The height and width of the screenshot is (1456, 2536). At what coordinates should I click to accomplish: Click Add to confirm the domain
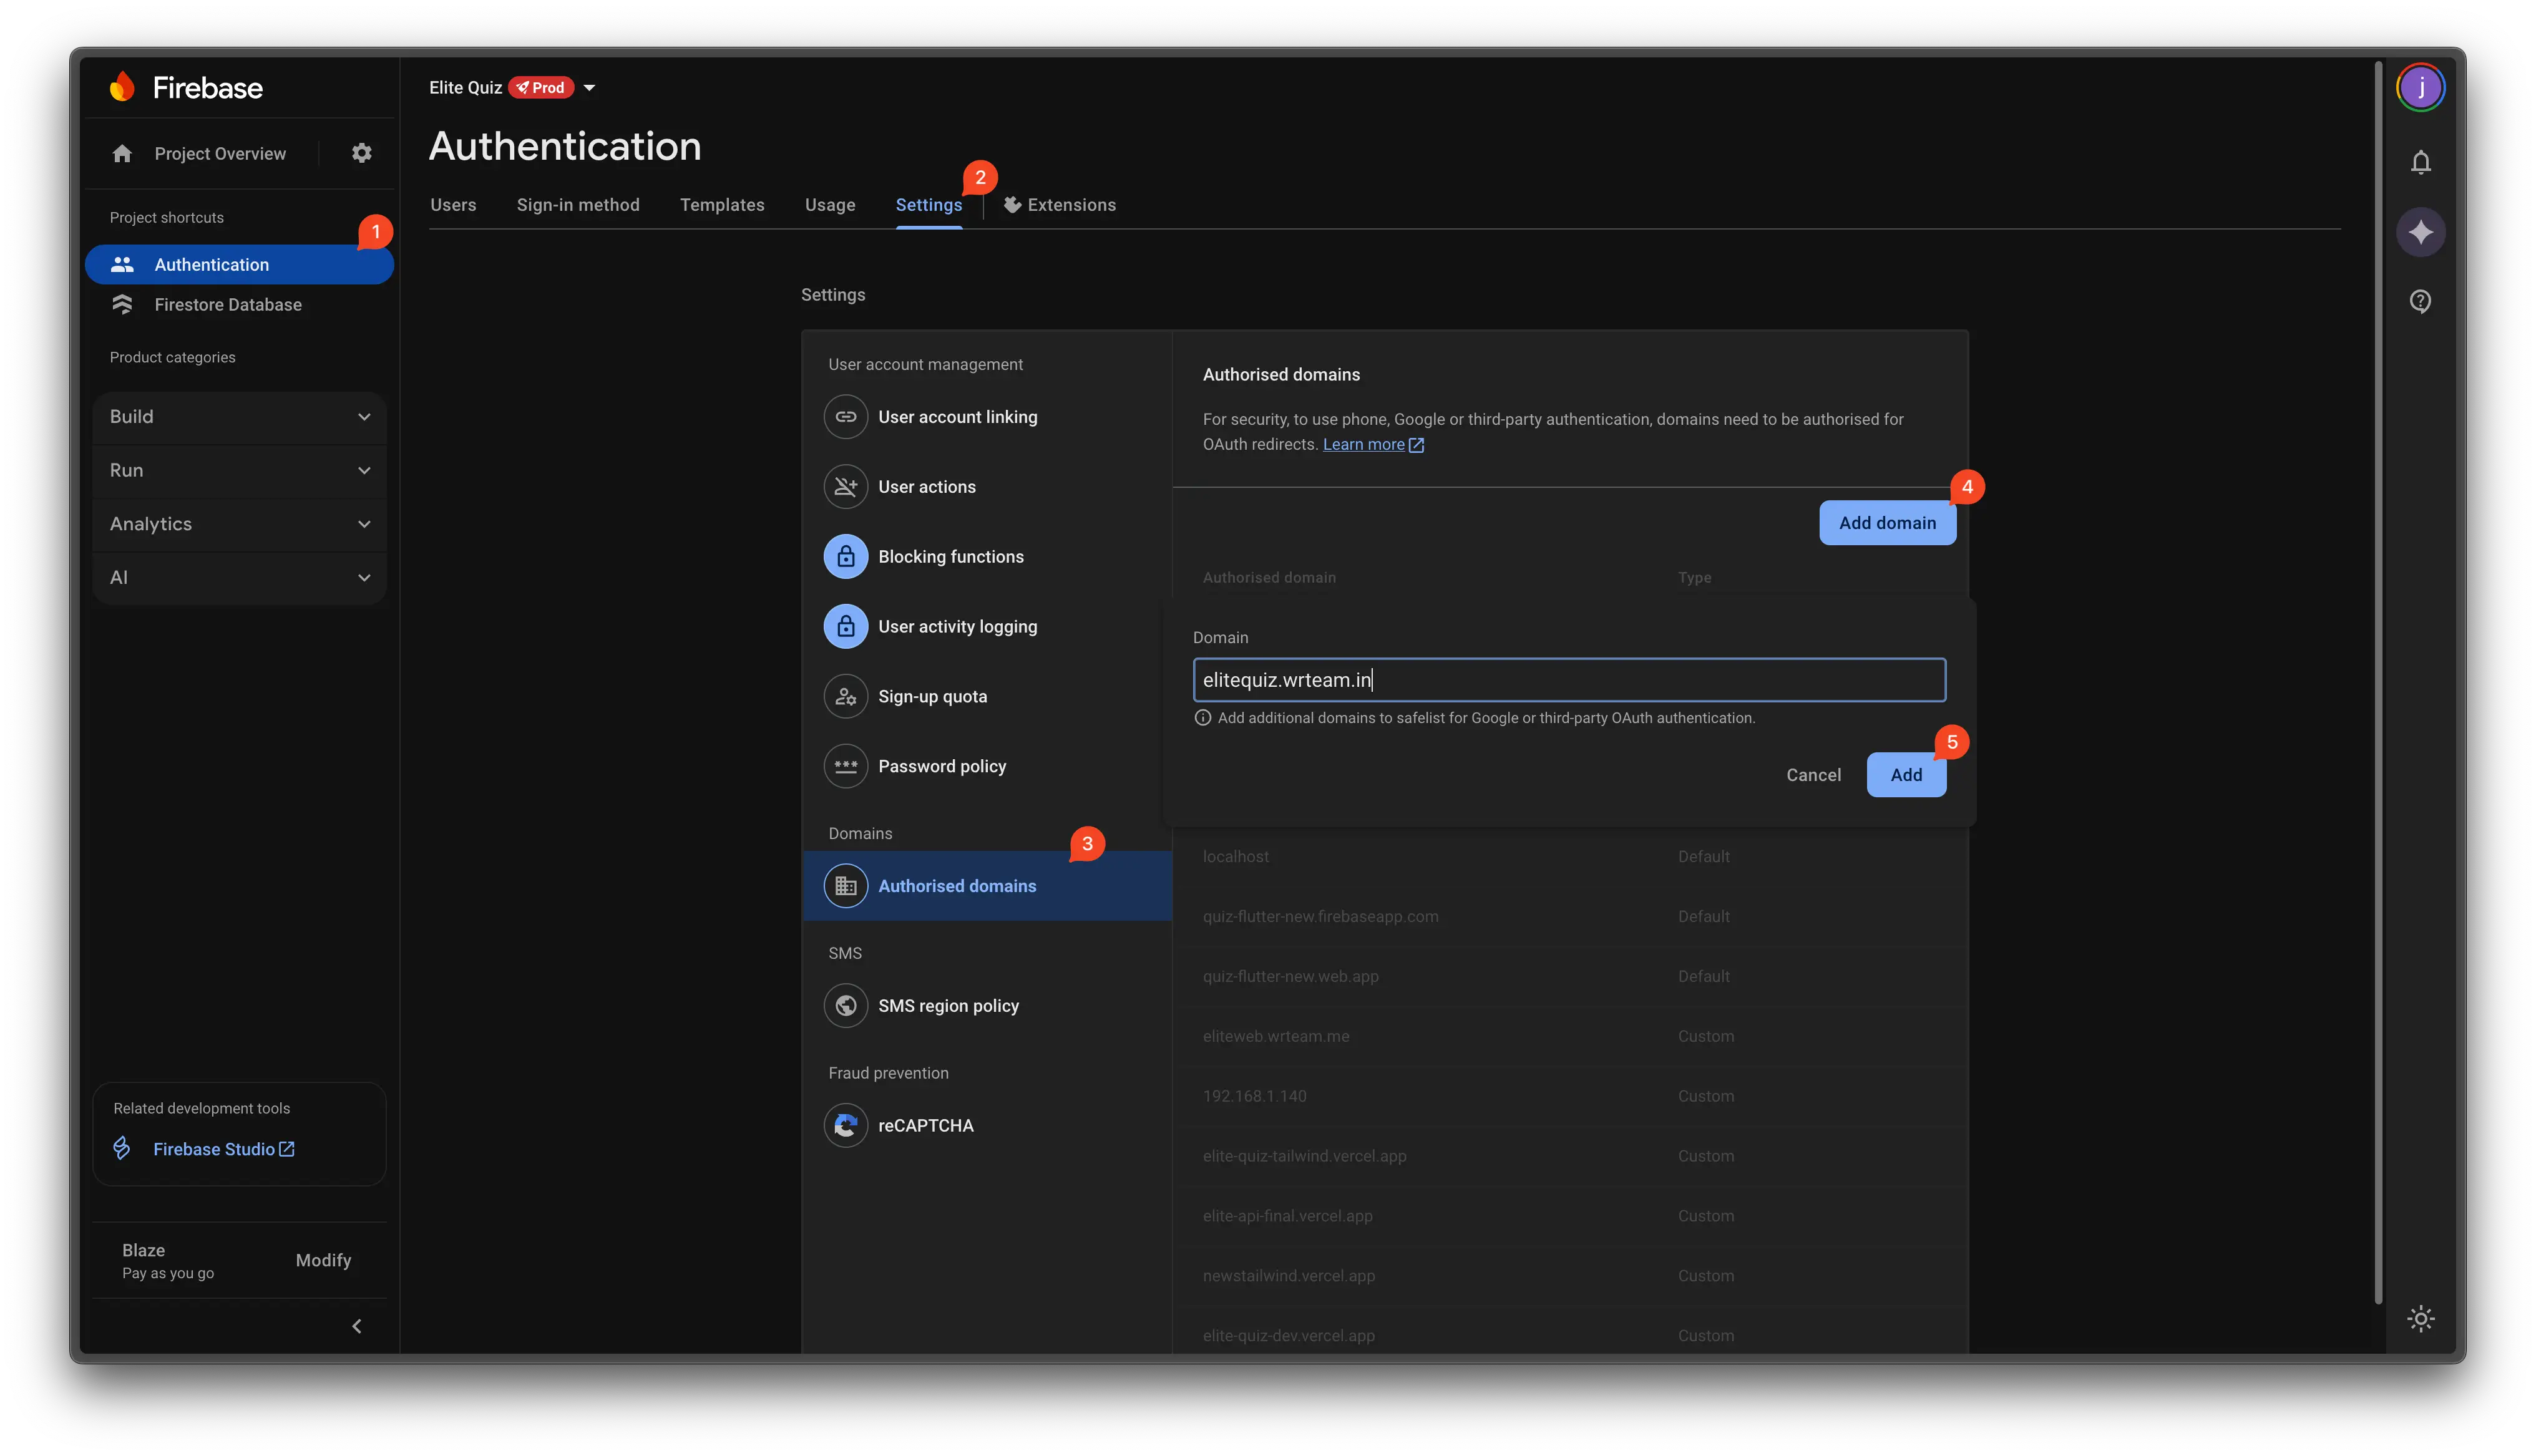pos(1906,775)
